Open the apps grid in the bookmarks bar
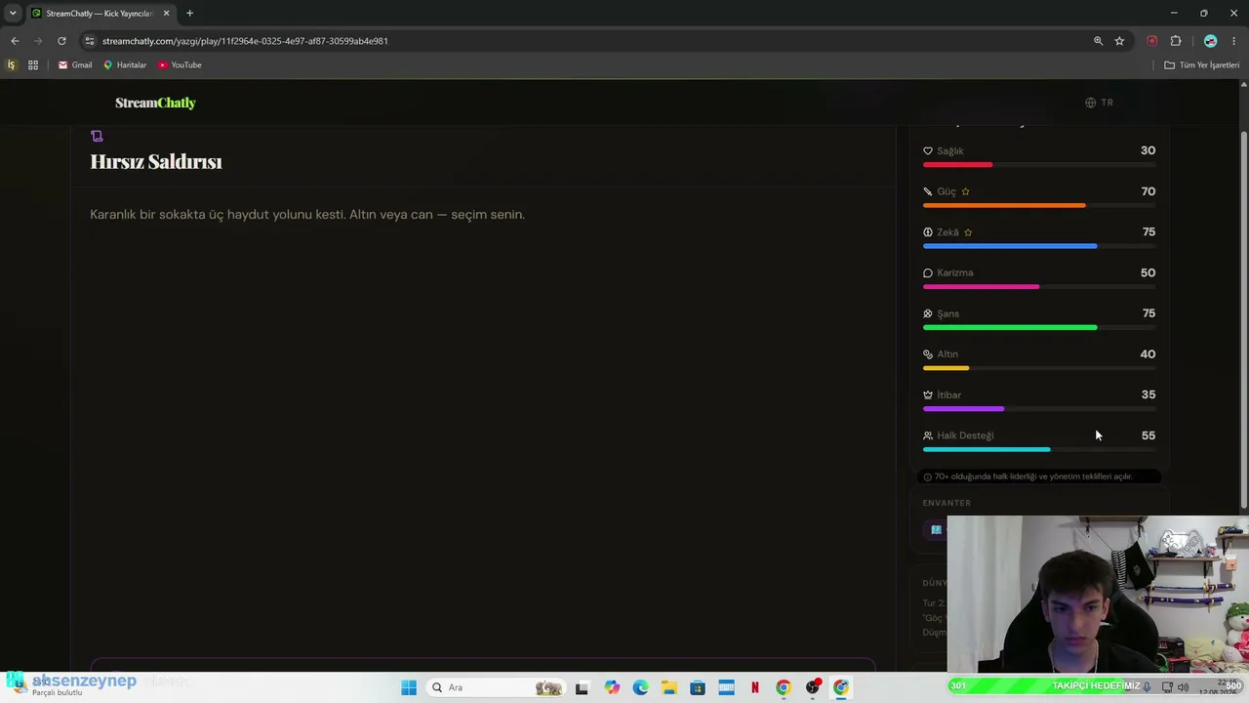1249x703 pixels. click(33, 65)
